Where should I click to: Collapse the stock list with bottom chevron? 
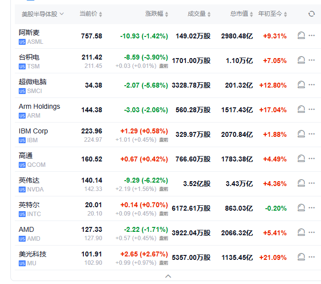tap(168, 276)
